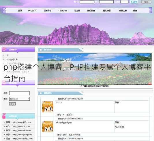This screenshot has height=141, width=154.
Task: Open the xxxxyyuj文章 article link
Action: point(12,59)
